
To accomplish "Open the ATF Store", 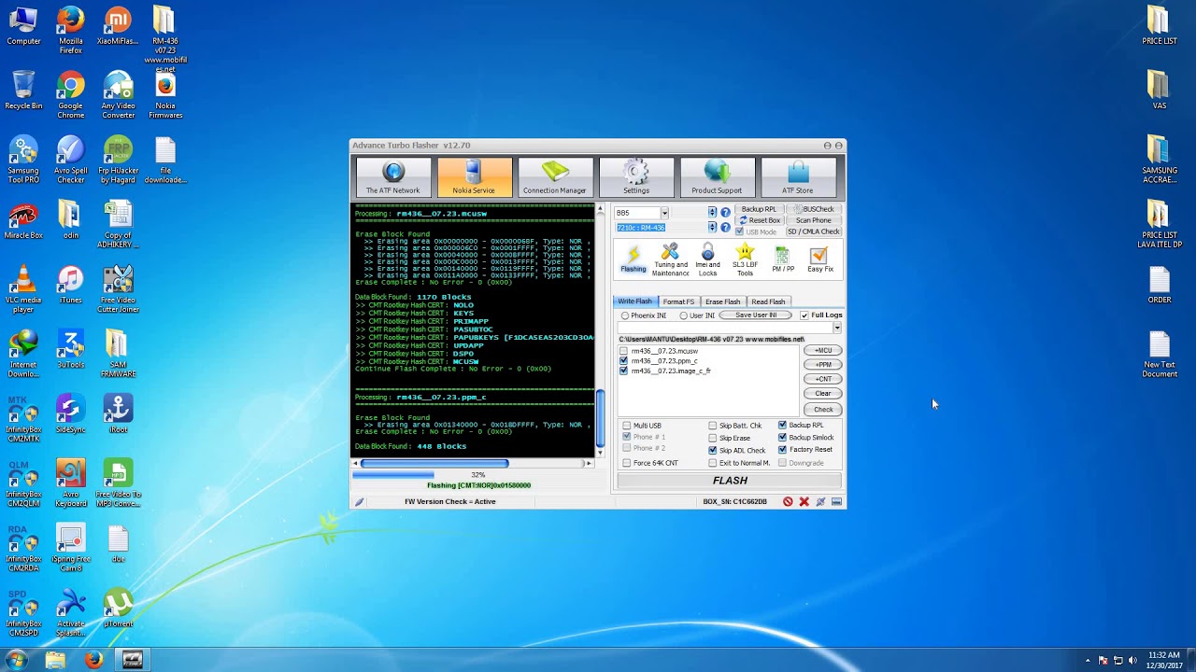I will 798,177.
